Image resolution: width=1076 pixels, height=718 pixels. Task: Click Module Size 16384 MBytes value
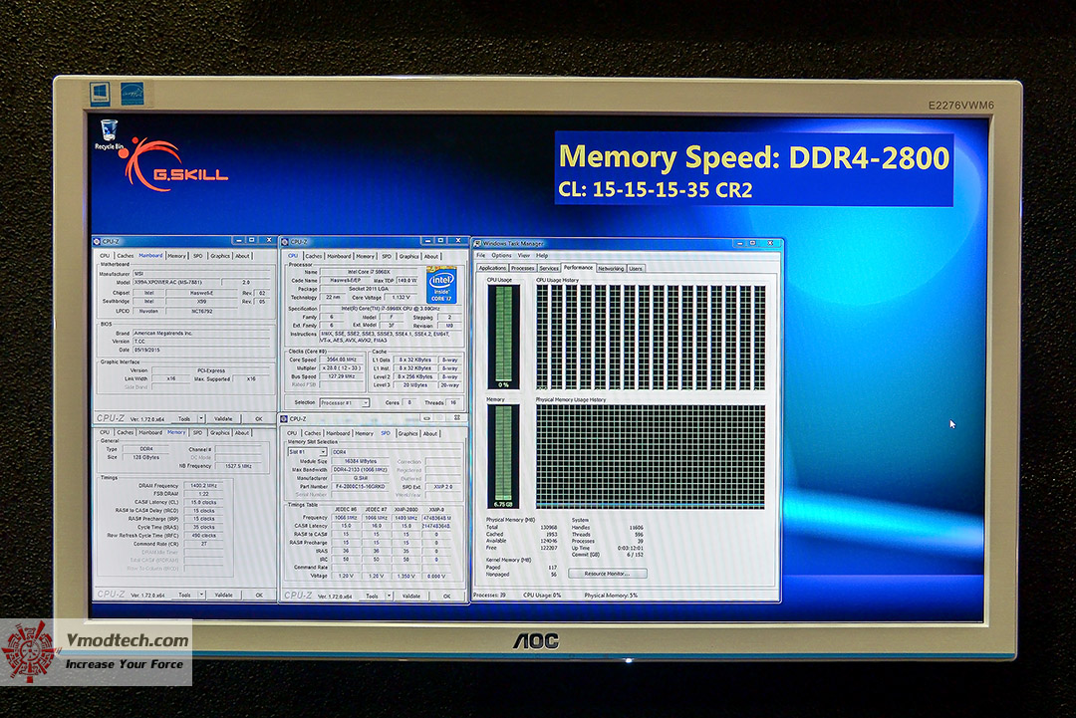pyautogui.click(x=361, y=461)
